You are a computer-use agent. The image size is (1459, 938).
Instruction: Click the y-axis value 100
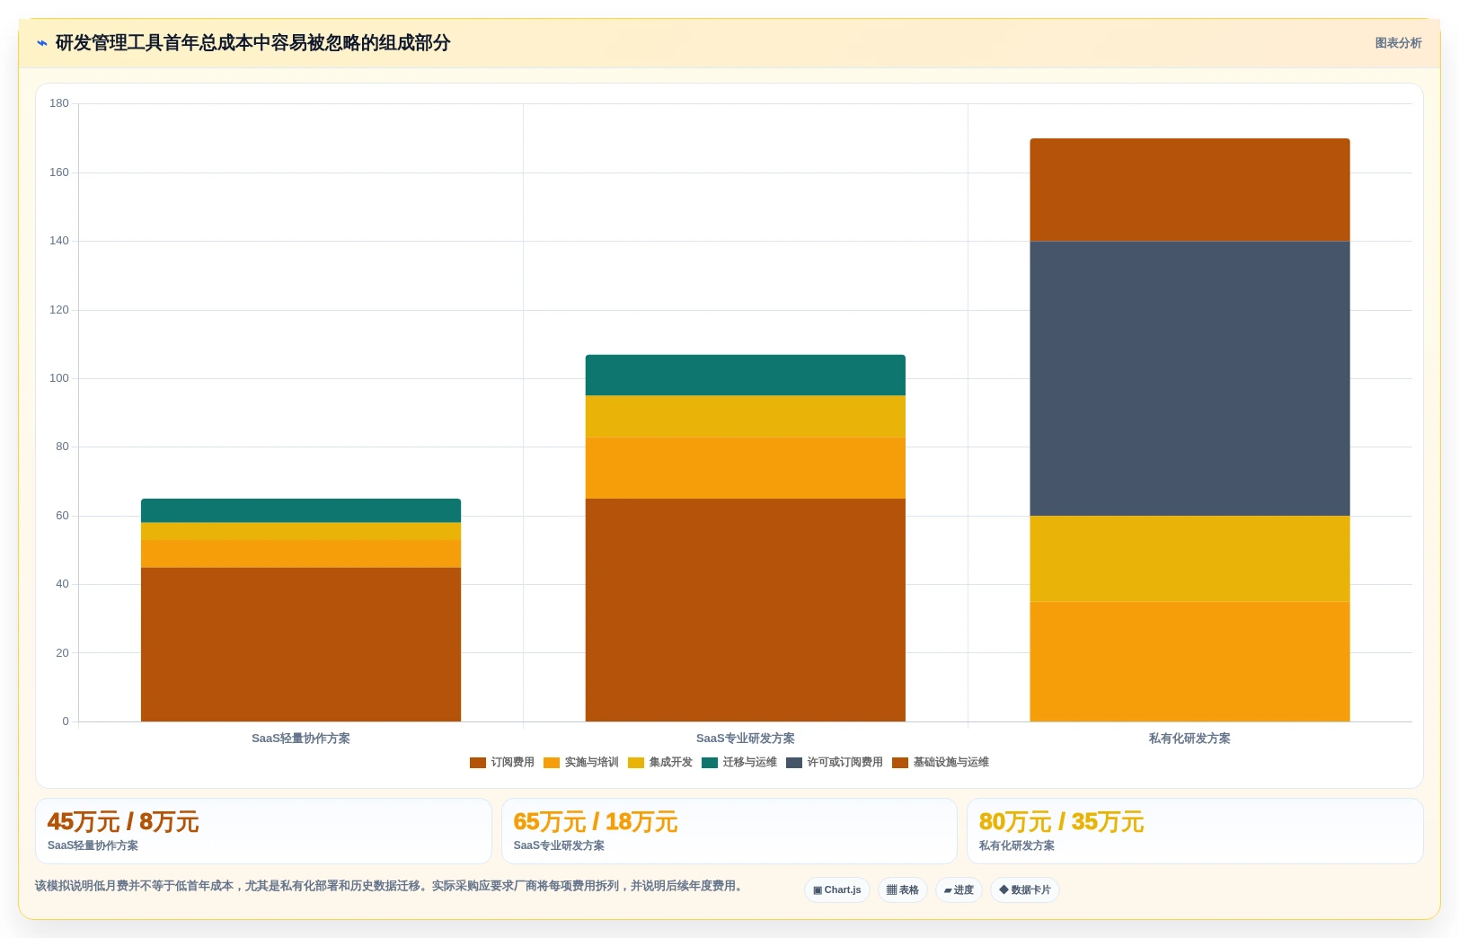point(59,378)
